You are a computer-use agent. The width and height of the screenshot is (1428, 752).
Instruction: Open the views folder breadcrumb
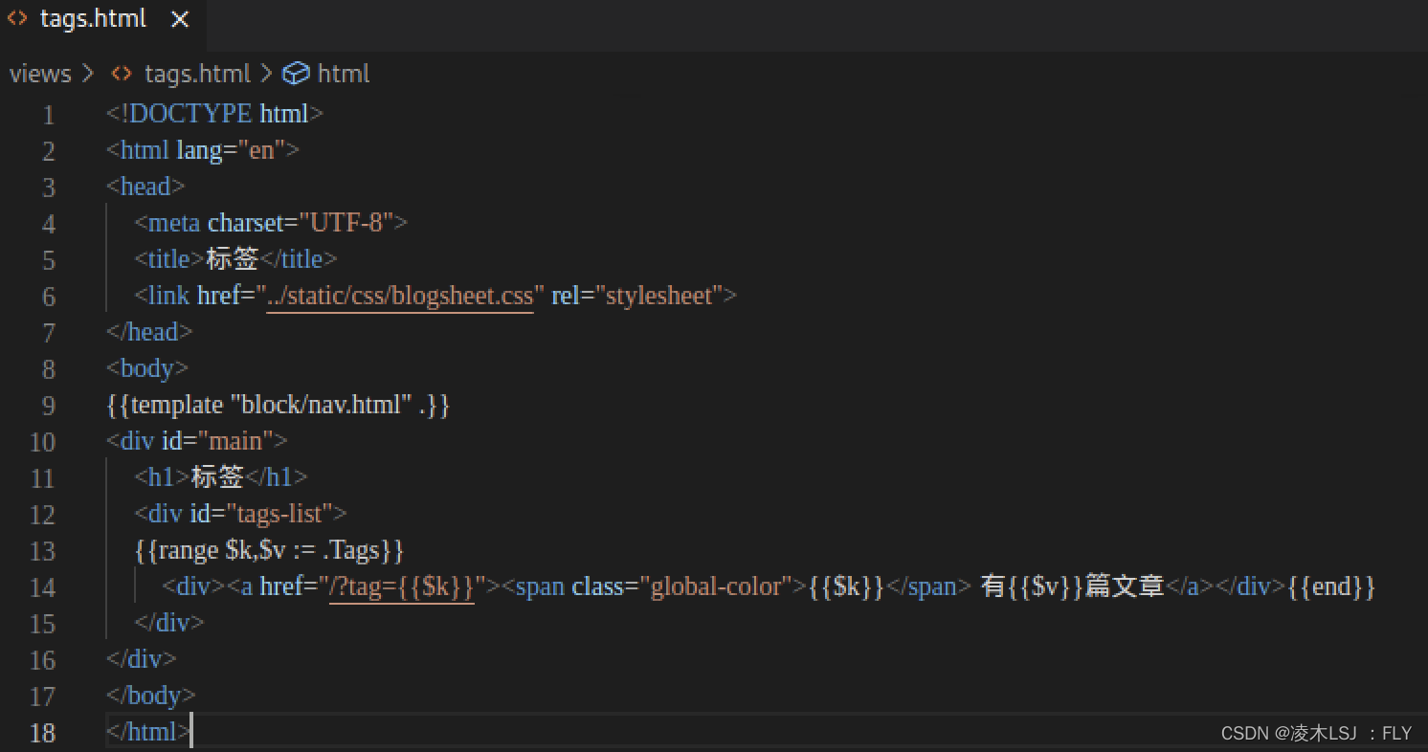(x=40, y=74)
